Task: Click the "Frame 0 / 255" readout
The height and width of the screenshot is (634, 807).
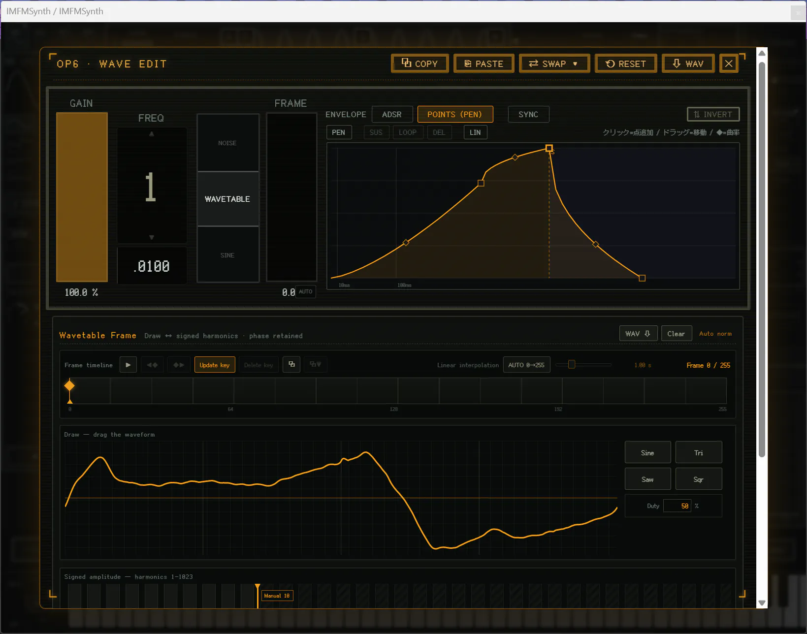Action: tap(708, 365)
